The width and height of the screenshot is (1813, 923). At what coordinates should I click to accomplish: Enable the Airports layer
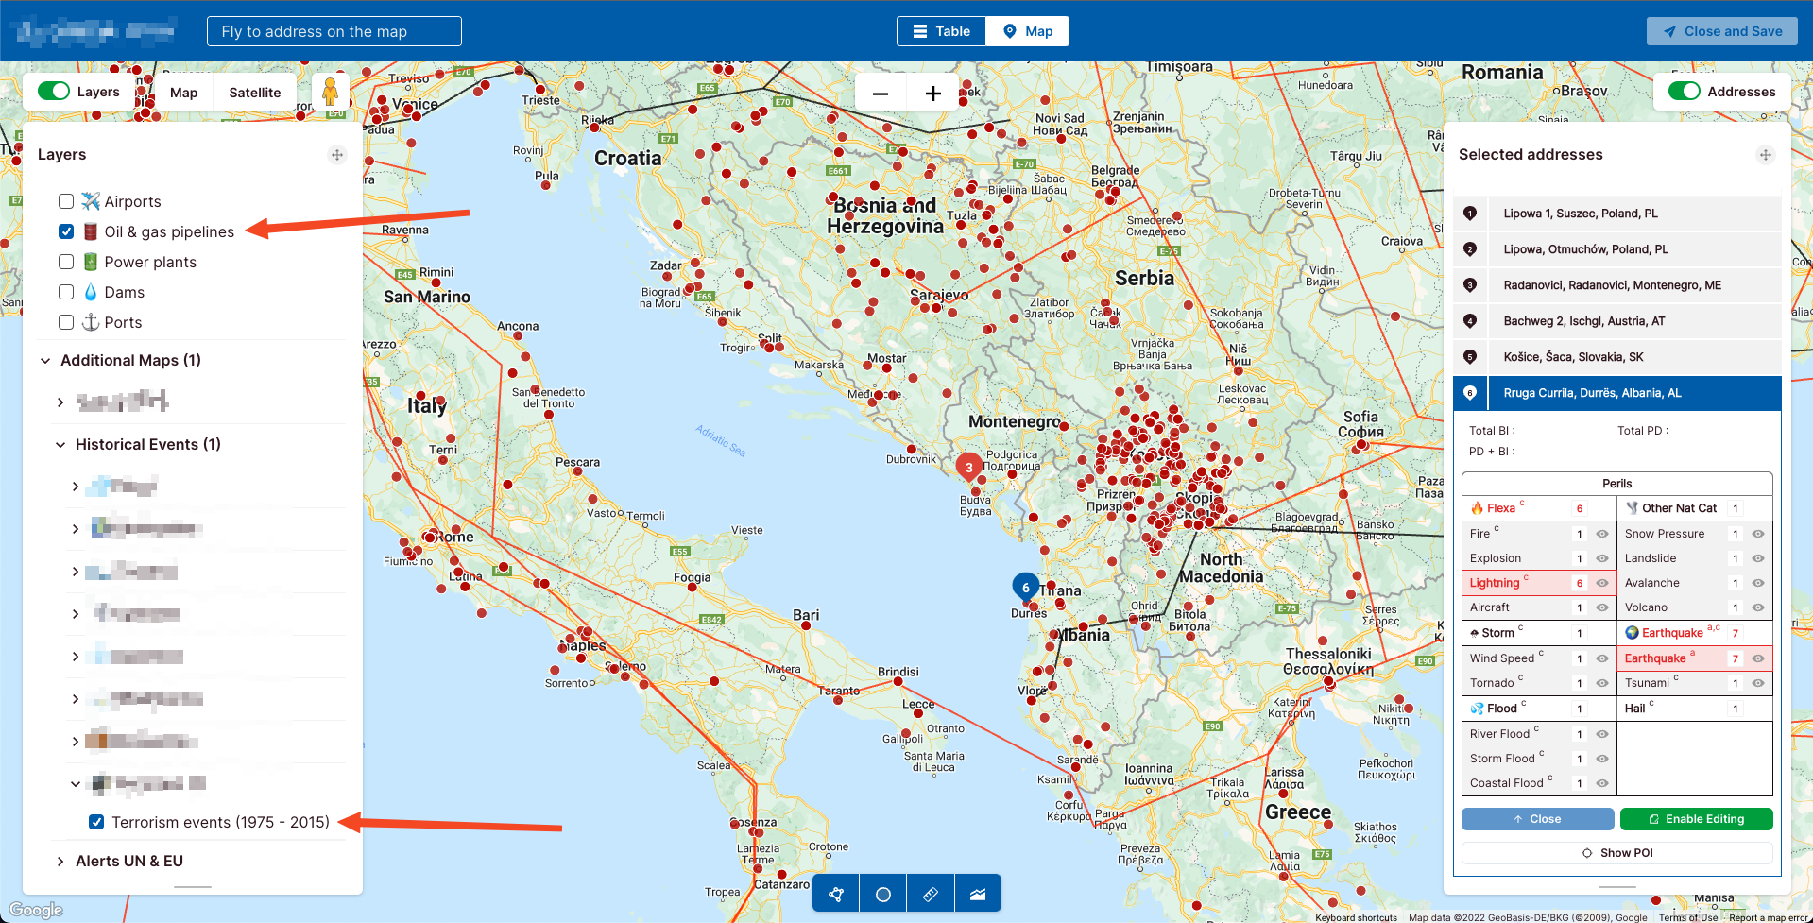tap(66, 200)
